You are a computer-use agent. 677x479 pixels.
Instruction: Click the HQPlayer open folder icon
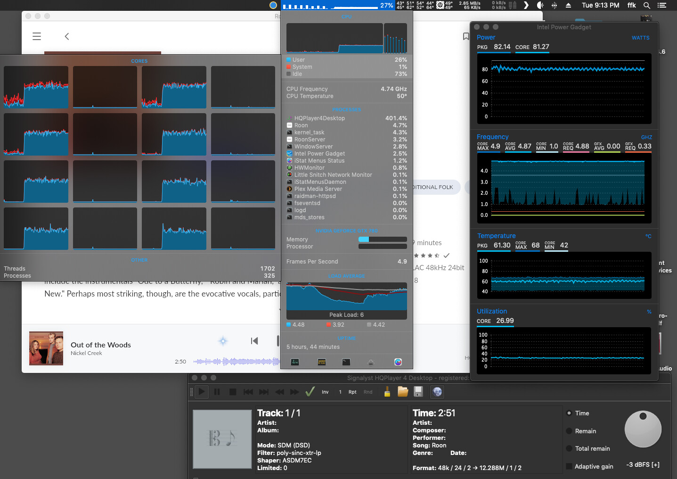pos(403,392)
